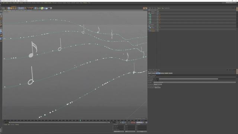This screenshot has width=238, height=134.
Task: Select the Rotate tool
Action: [13, 8]
